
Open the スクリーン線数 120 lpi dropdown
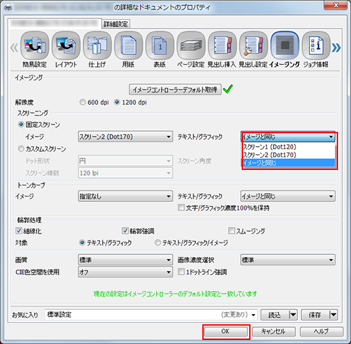126,173
